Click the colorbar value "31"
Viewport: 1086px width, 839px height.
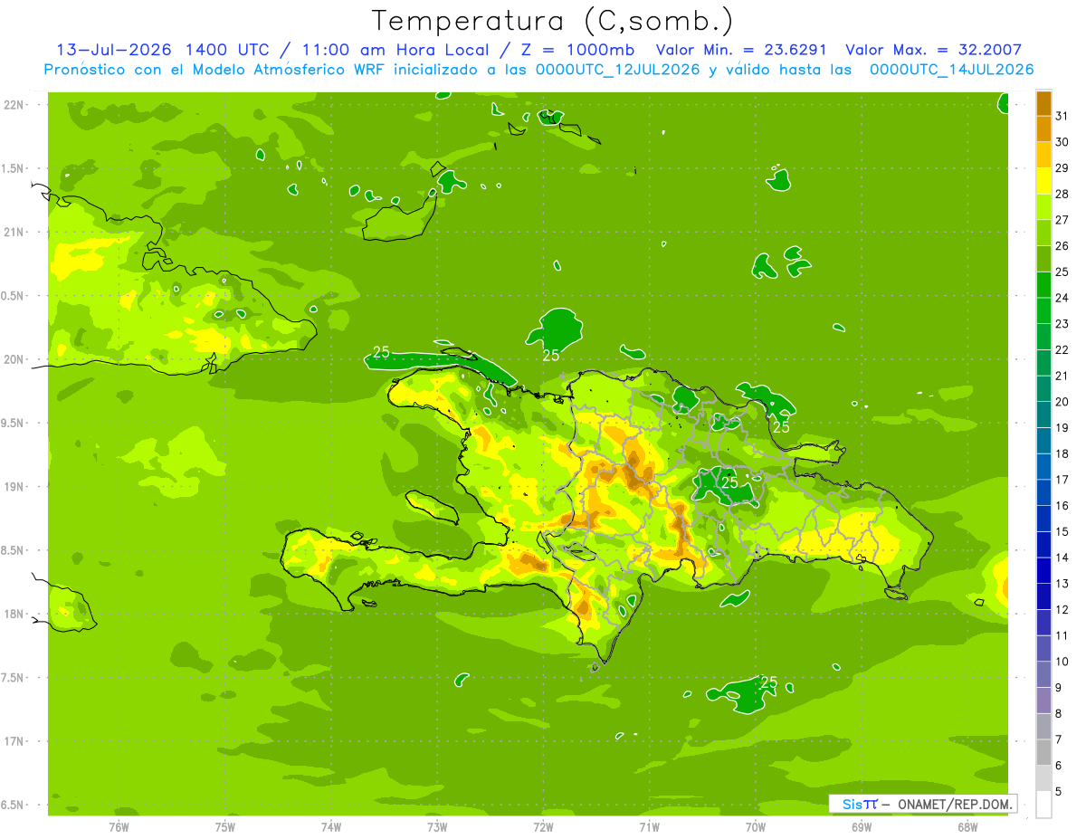tap(1062, 116)
